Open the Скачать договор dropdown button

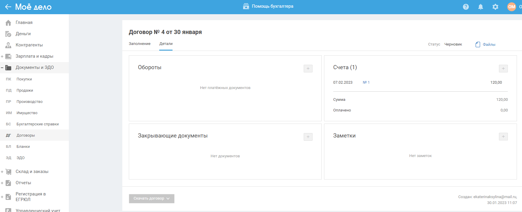point(152,198)
